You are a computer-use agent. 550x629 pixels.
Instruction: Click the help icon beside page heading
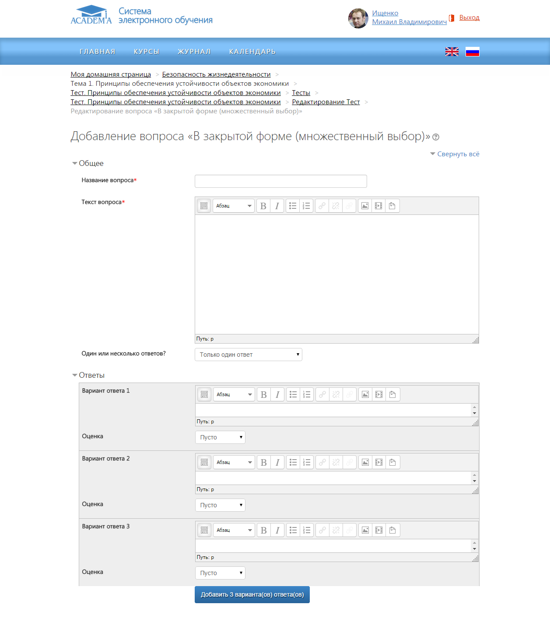coord(436,137)
